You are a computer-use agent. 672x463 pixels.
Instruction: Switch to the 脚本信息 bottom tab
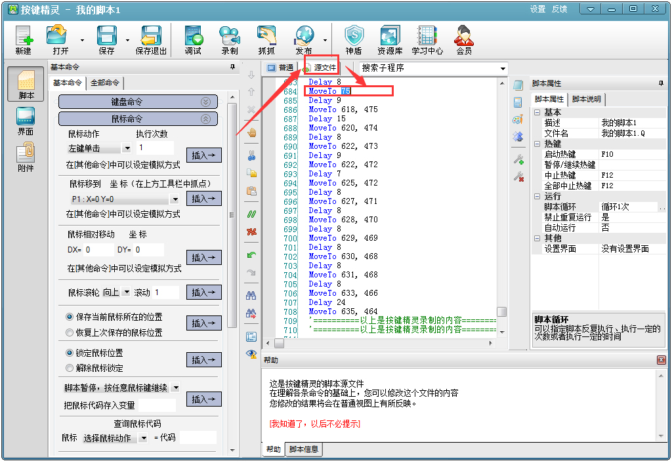click(304, 449)
